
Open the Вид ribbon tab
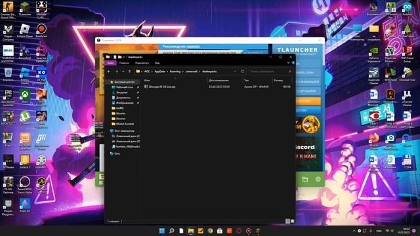[x=157, y=63]
